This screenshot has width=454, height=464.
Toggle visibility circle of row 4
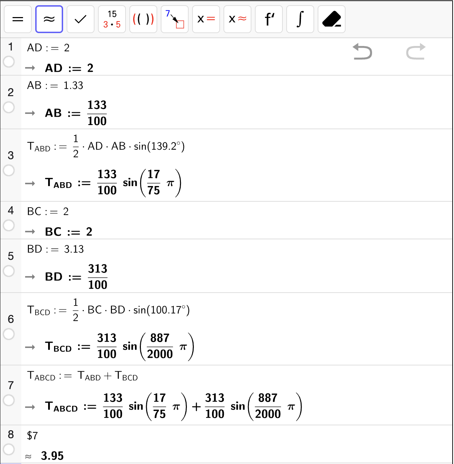[9, 225]
